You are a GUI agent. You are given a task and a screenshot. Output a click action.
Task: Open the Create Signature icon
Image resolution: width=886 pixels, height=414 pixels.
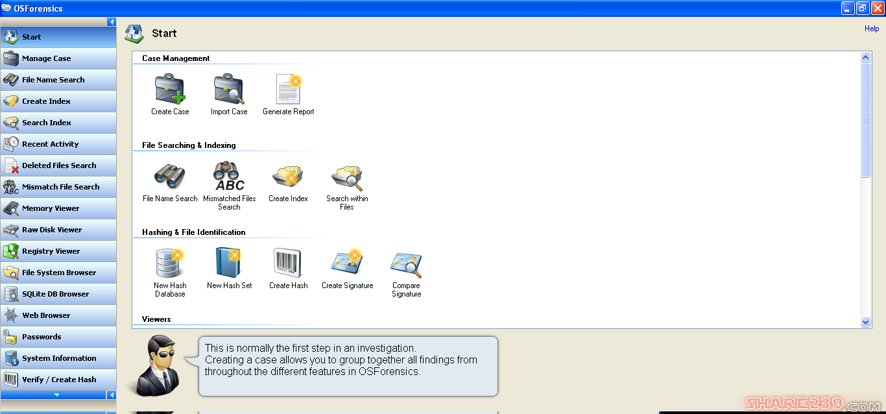tap(347, 263)
